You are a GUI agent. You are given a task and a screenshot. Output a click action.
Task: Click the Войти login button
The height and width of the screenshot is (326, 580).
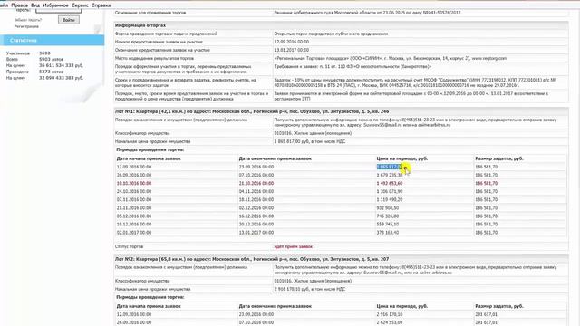point(69,20)
